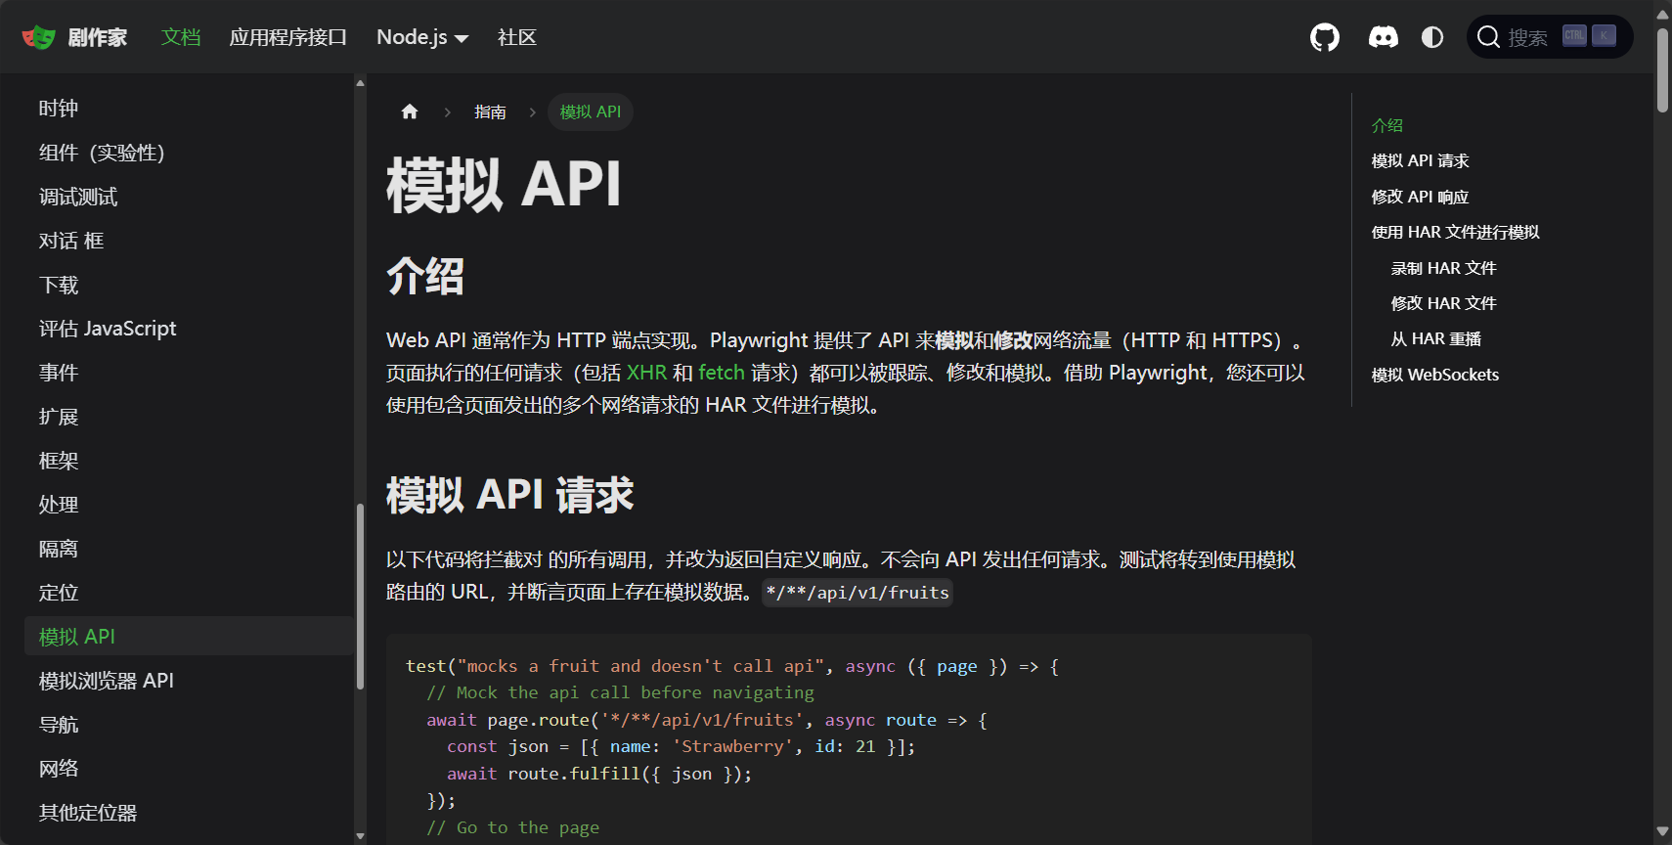1672x845 pixels.
Task: Click the 剧作家 site title
Action: [x=98, y=37]
